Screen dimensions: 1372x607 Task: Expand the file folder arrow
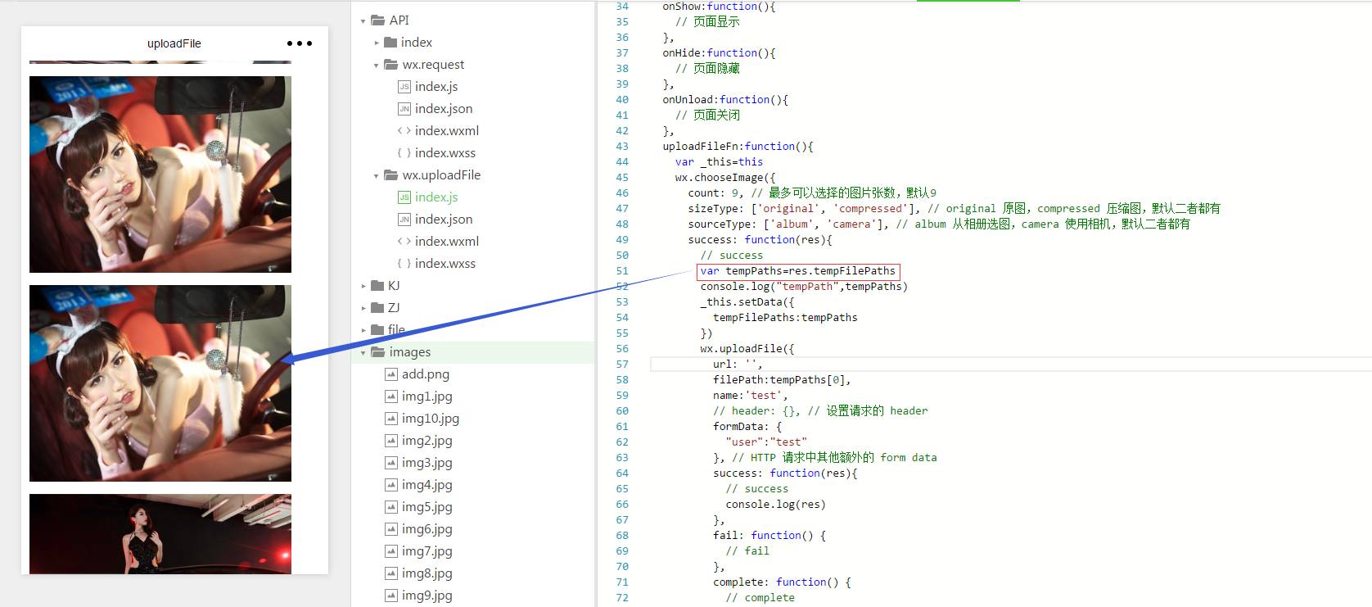363,330
